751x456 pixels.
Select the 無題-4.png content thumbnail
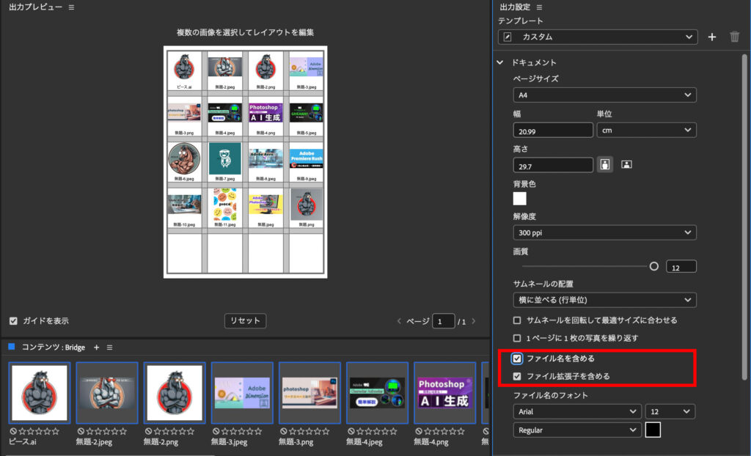point(445,393)
